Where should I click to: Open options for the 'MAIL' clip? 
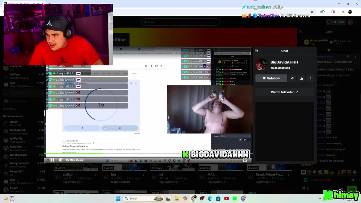coord(240,175)
